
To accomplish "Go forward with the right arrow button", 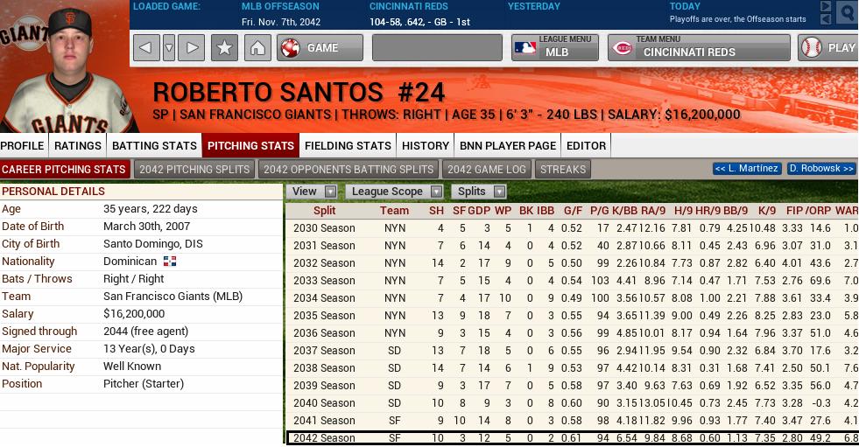I will [191, 47].
